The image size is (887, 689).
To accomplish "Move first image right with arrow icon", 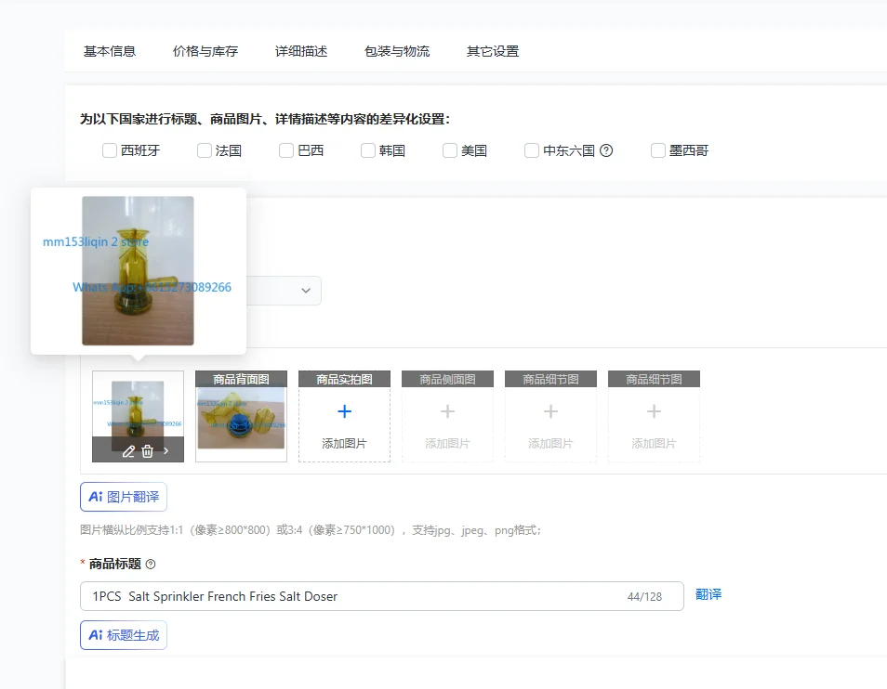I will click(x=165, y=450).
